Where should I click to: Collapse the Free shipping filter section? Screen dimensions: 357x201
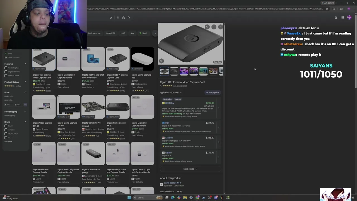pyautogui.click(x=25, y=112)
